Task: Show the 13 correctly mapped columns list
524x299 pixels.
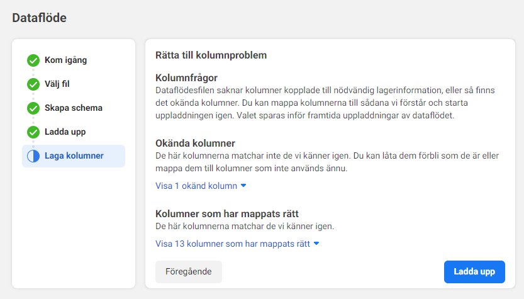Action: tap(237, 244)
